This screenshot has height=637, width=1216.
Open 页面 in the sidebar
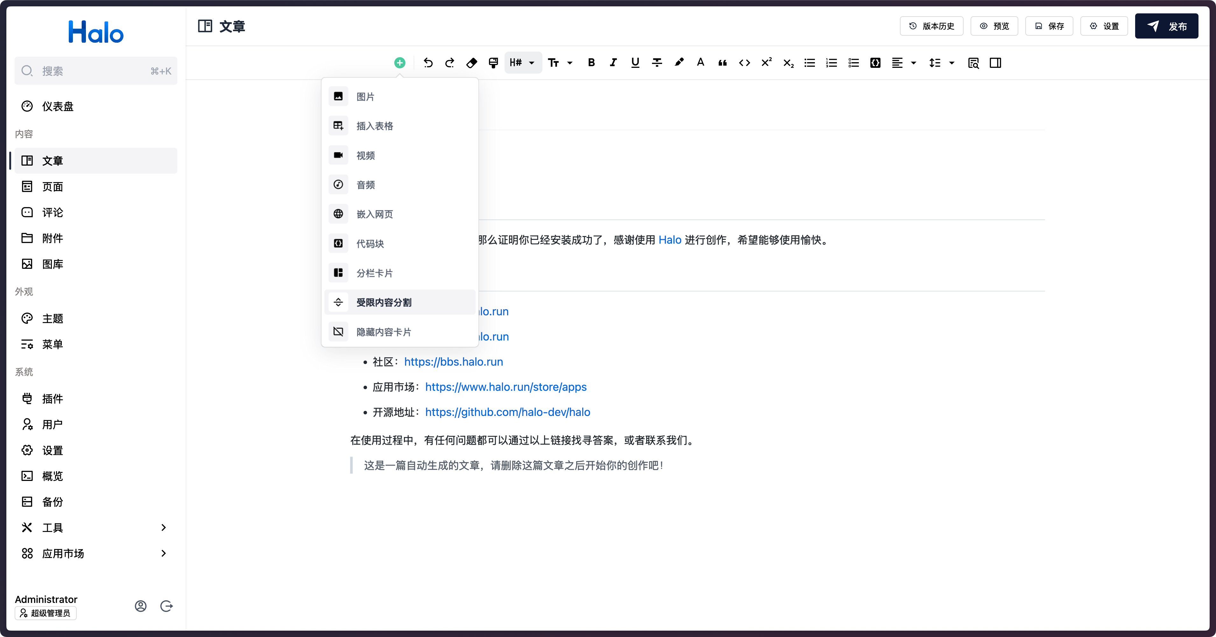pyautogui.click(x=96, y=187)
